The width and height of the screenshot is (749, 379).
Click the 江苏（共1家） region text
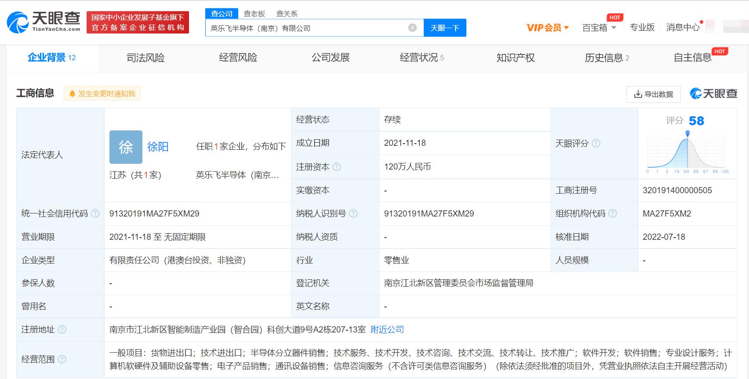click(135, 175)
